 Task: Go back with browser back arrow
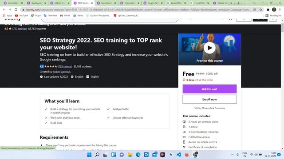4,10
